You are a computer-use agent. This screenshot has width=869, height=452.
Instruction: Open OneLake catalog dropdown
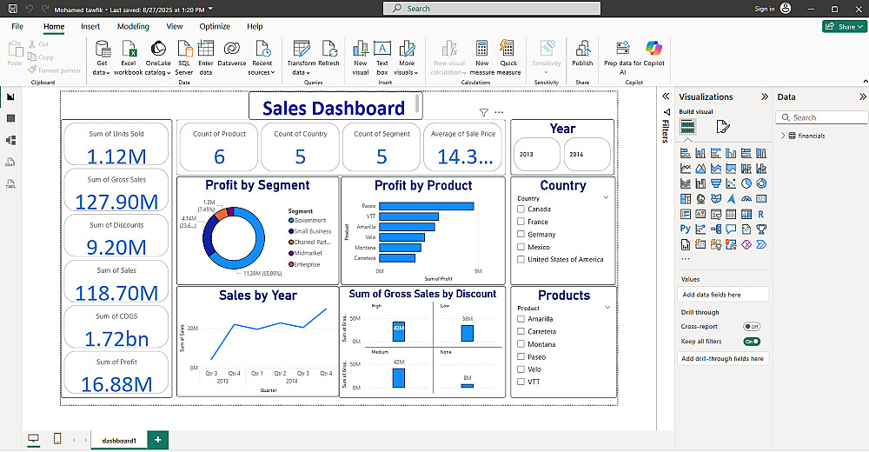(158, 57)
